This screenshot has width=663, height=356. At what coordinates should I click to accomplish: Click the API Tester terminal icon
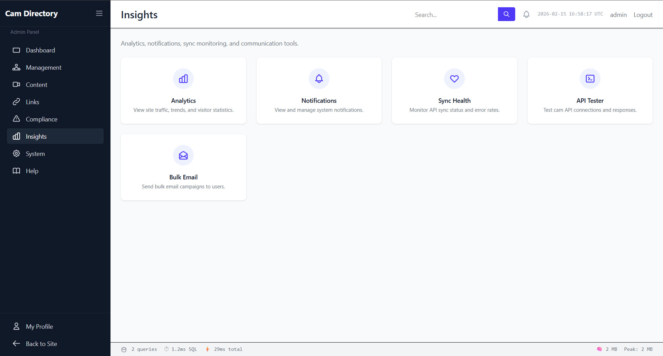click(x=590, y=79)
